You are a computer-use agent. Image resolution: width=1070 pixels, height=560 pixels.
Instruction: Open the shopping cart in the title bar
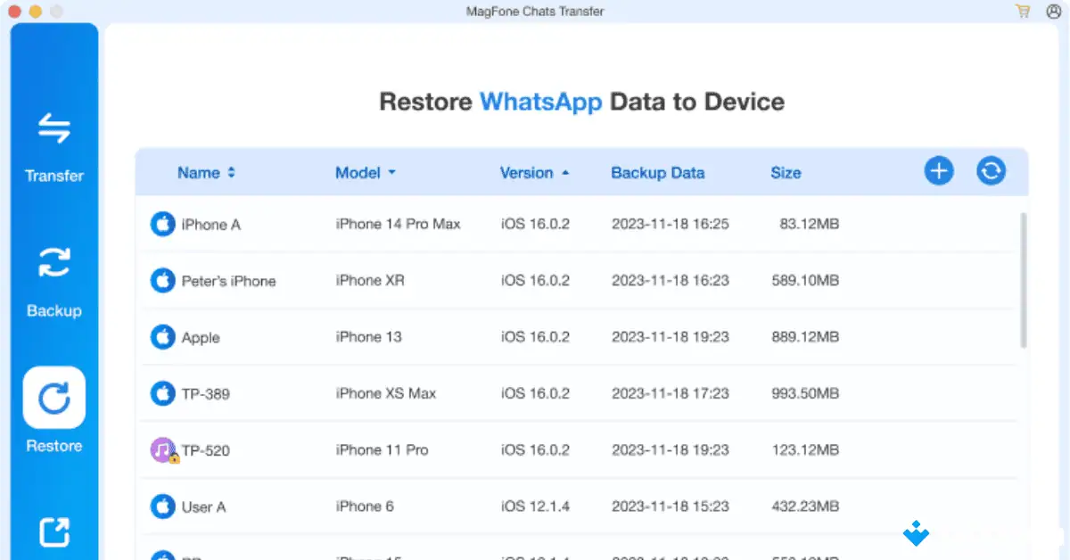[x=1022, y=12]
